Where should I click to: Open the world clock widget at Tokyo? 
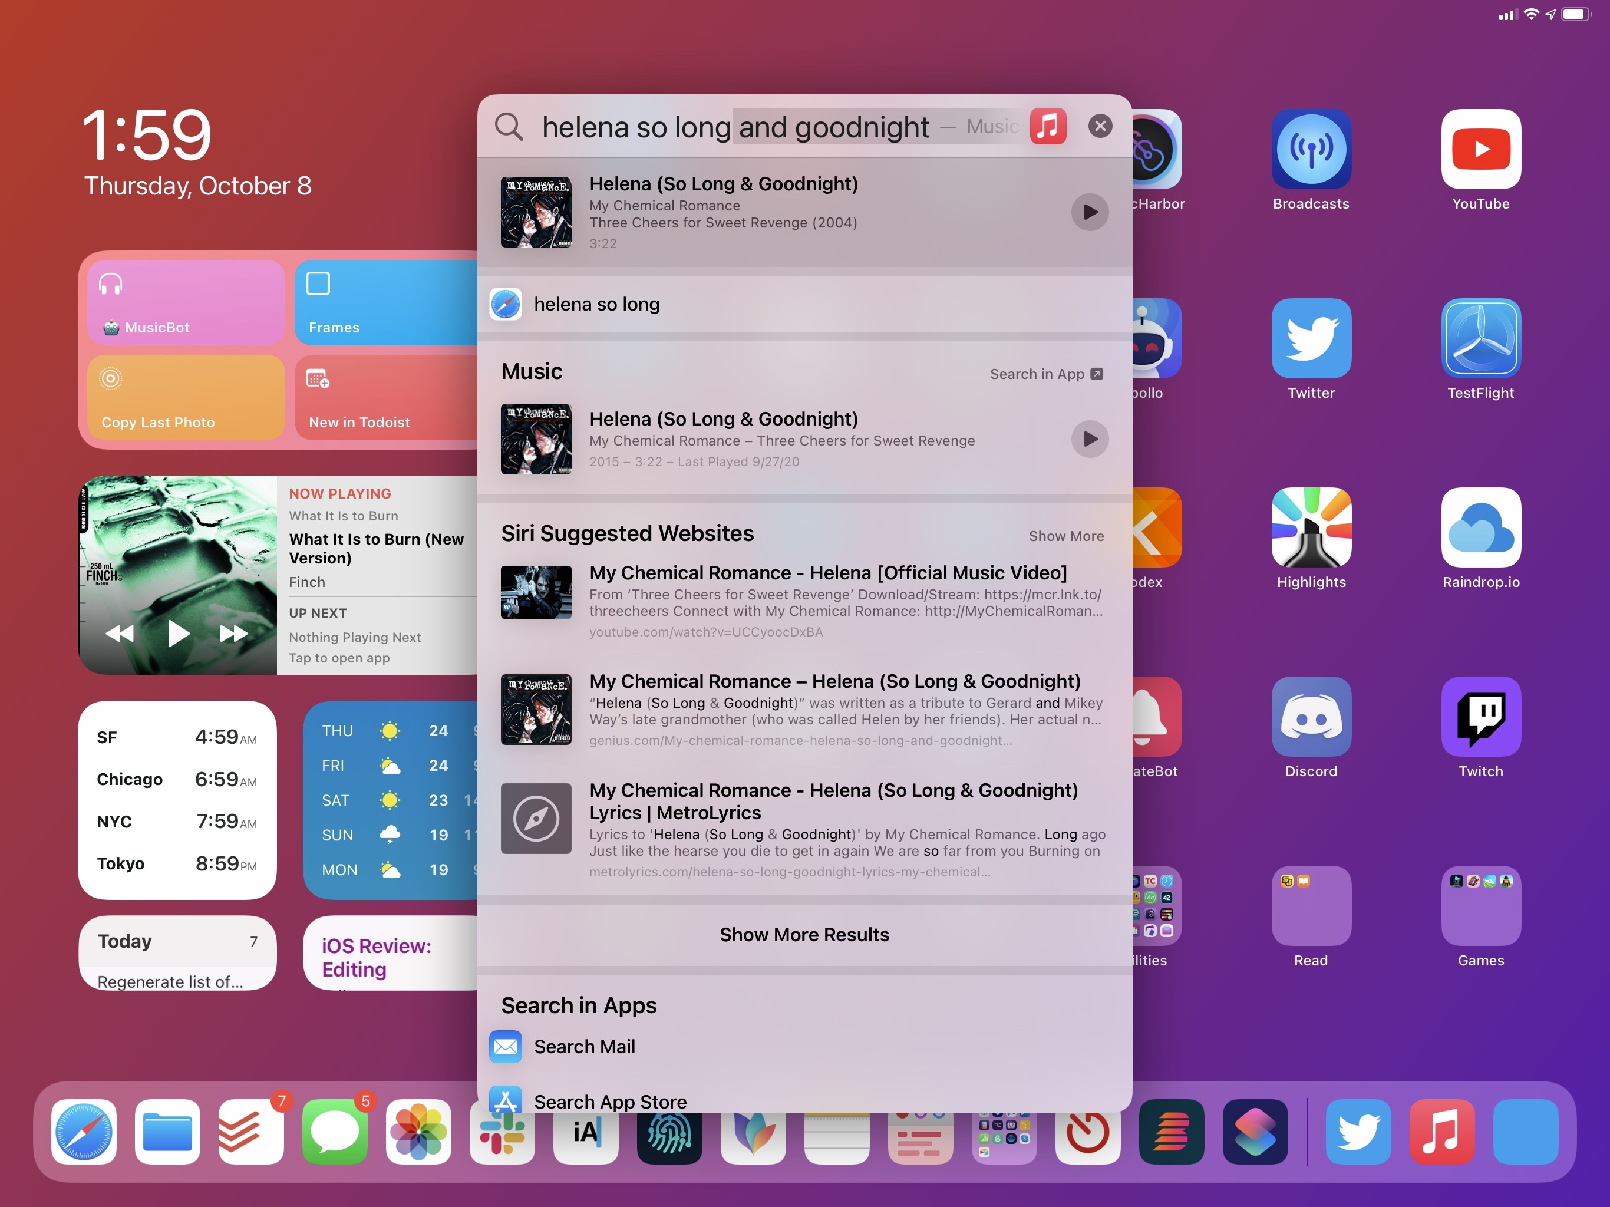177,863
